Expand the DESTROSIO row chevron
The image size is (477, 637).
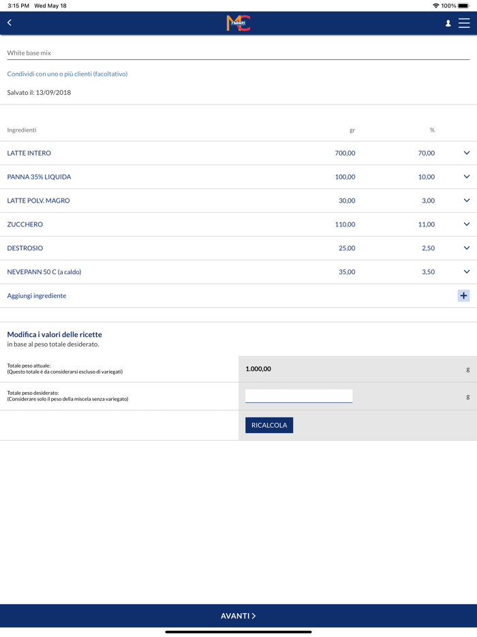[466, 248]
